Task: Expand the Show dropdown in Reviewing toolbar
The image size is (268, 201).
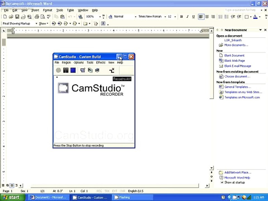Action: click(44, 23)
